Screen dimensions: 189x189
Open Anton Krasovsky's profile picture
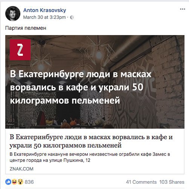tap(13, 14)
